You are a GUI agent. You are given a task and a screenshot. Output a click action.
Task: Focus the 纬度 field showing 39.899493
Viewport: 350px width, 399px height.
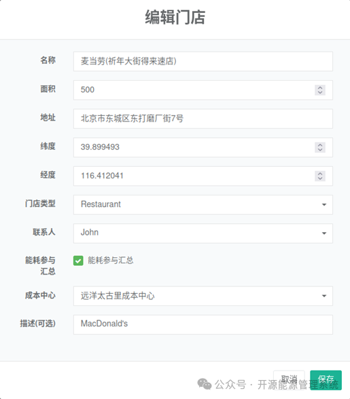click(194, 147)
